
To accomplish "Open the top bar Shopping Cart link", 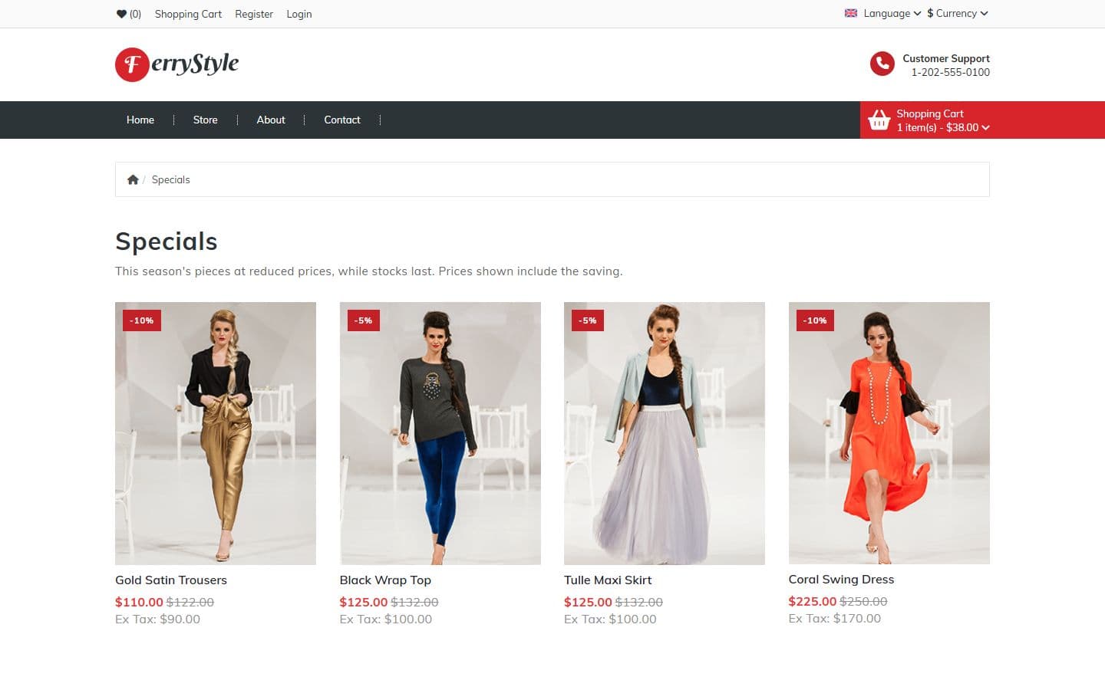I will tap(188, 14).
